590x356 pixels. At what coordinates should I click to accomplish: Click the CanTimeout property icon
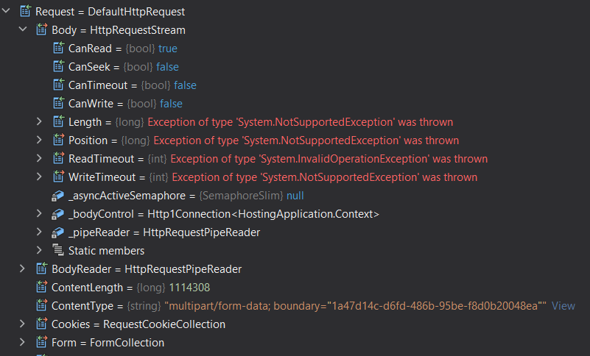point(58,85)
